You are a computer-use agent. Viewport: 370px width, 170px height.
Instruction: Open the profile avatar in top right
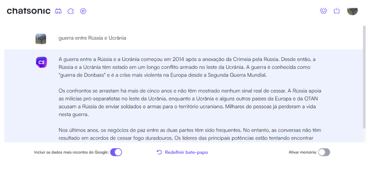(x=352, y=11)
